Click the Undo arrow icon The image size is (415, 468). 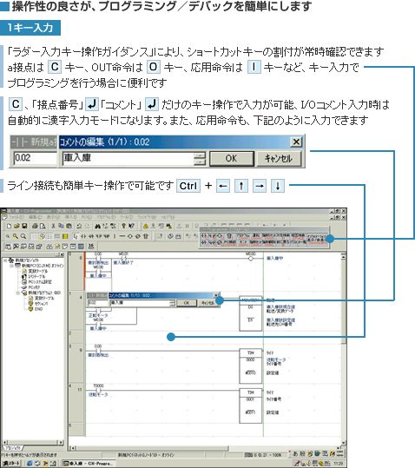coord(79,227)
